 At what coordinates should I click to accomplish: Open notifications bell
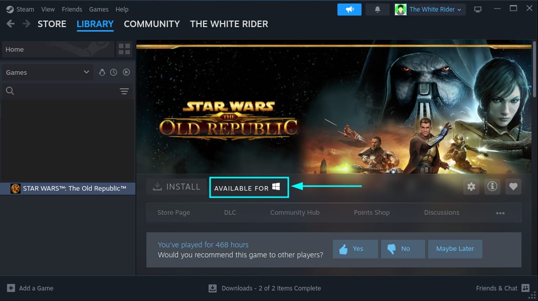pyautogui.click(x=378, y=10)
